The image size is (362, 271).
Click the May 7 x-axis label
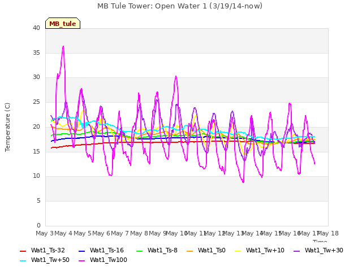120,233
